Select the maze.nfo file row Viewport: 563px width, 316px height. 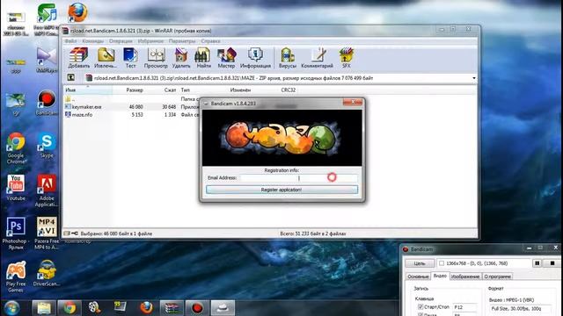(131, 115)
